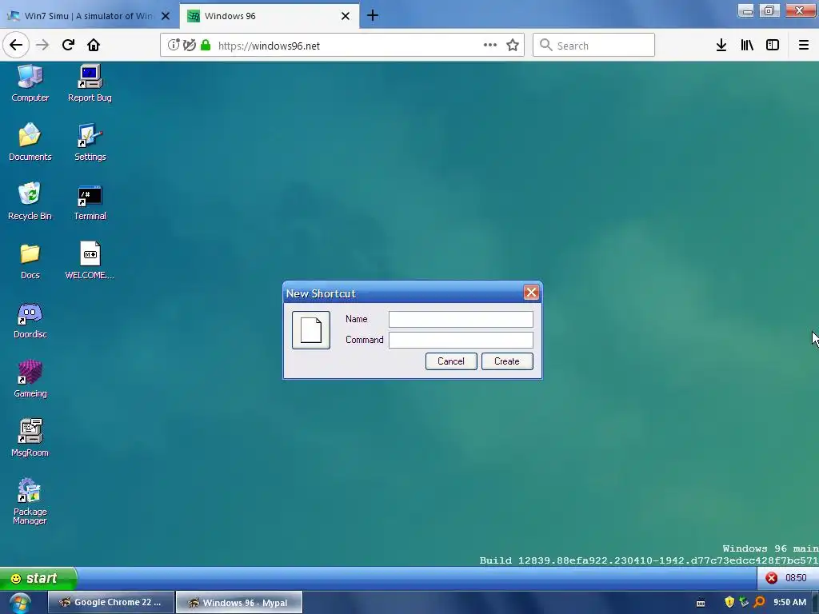Close the New Shortcut dialog
Screen dimensions: 819x614
pos(531,293)
